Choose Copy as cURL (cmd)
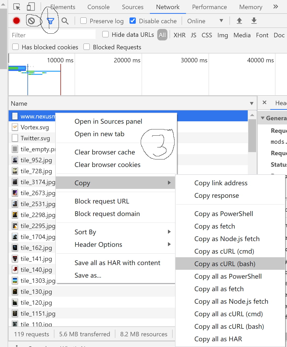Viewport: 287px width, 347px height. click(230, 251)
